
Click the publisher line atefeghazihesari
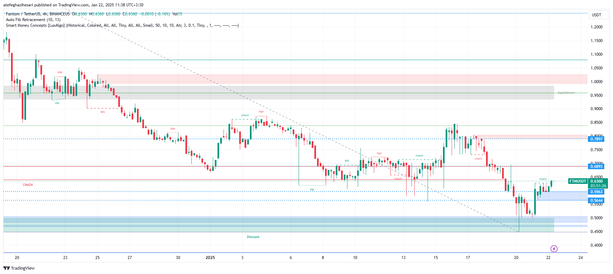coord(73,5)
